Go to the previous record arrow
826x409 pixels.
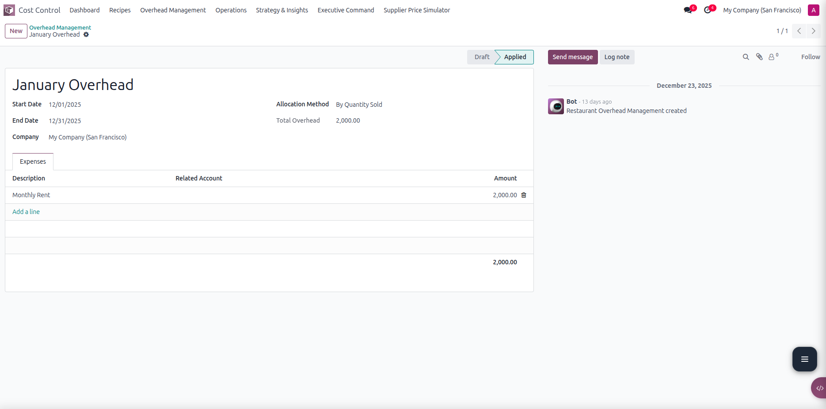click(799, 31)
